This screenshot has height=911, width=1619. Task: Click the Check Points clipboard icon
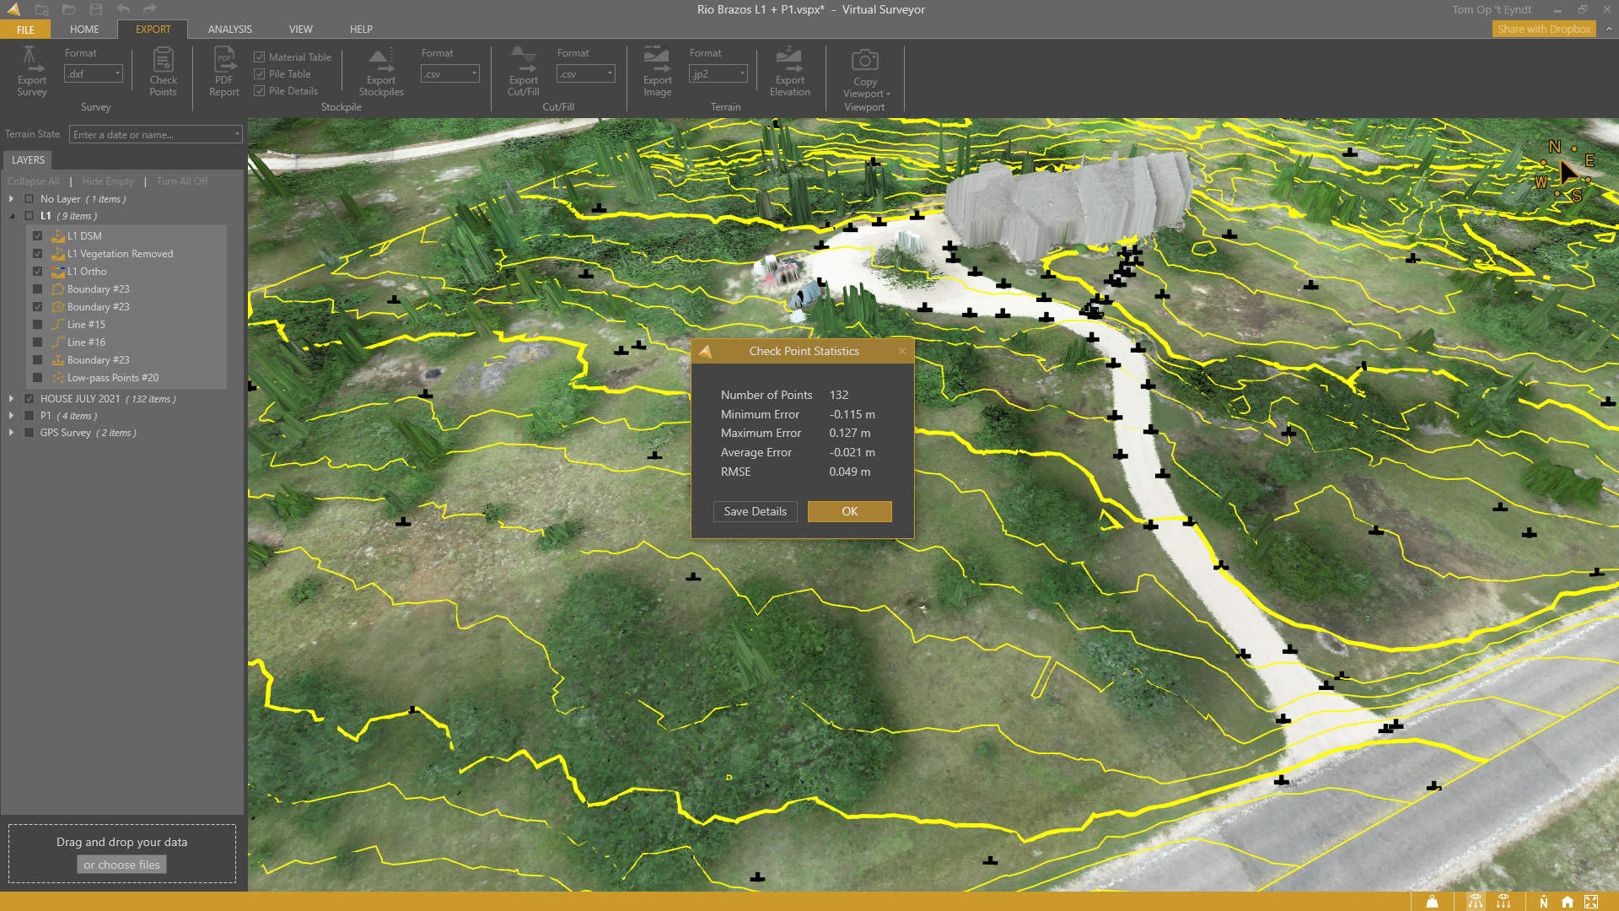click(163, 60)
